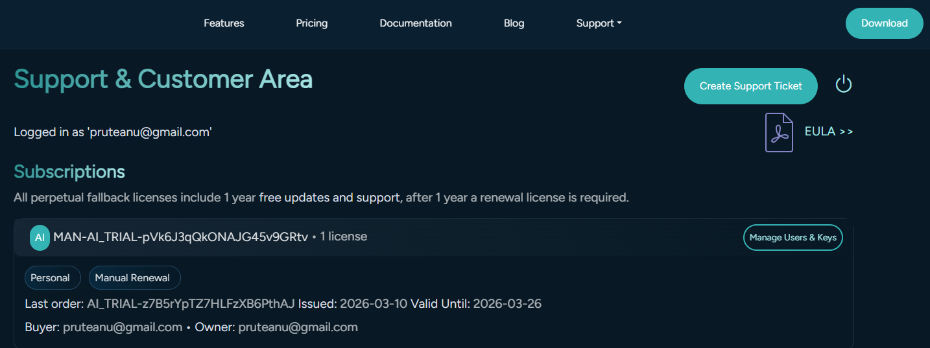Open the EULA PDF document icon

(779, 132)
